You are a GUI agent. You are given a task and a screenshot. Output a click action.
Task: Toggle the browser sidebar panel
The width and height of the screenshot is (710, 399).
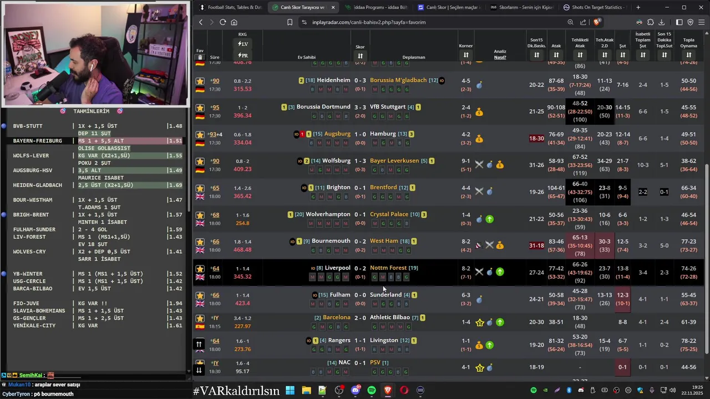pyautogui.click(x=679, y=22)
